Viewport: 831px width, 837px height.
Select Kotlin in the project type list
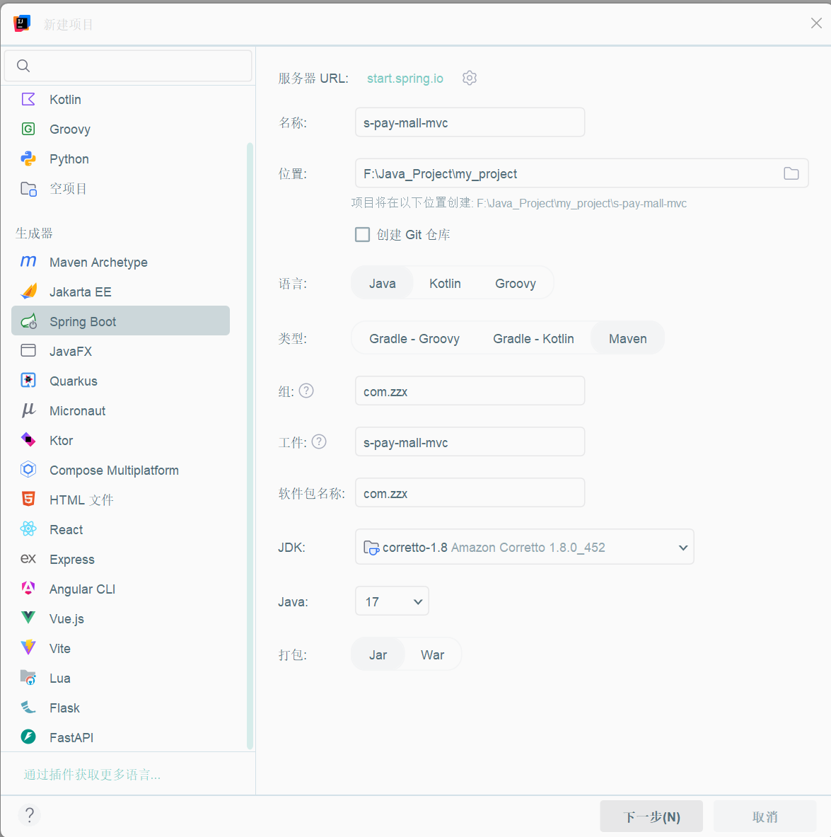(121, 99)
